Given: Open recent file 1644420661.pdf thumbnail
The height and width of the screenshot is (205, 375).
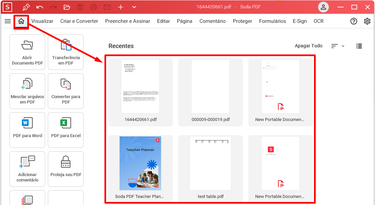Looking at the screenshot, I should point(140,86).
